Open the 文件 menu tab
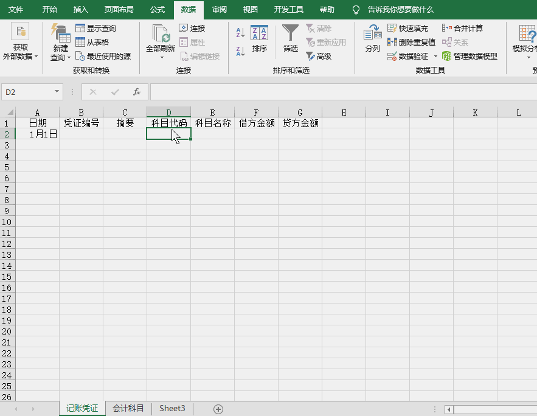The width and height of the screenshot is (537, 416). pyautogui.click(x=16, y=10)
